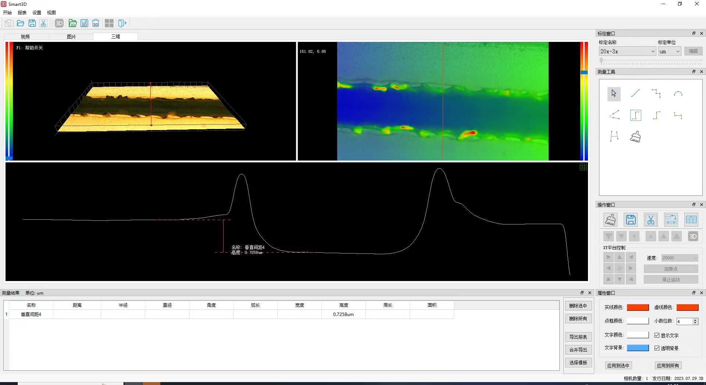
Task: Click the 导出报表 button
Action: tap(578, 337)
